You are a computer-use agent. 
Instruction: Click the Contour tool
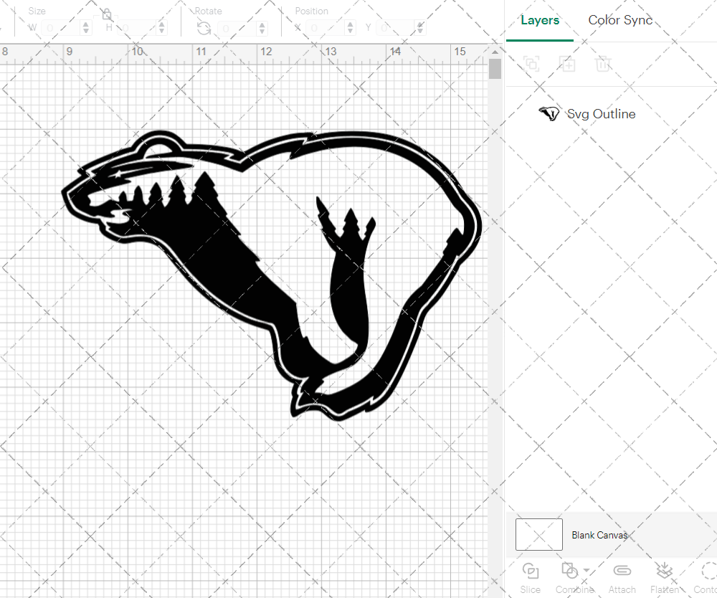click(705, 579)
